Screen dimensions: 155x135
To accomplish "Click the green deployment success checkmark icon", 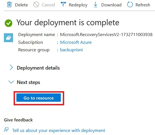I will click(9, 23).
